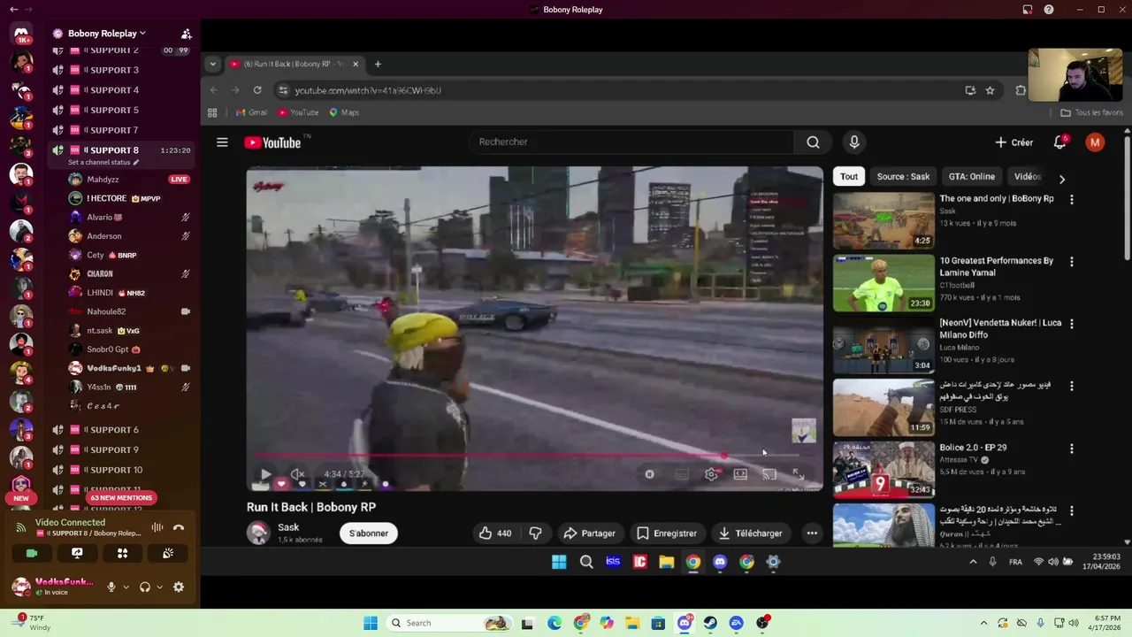The width and height of the screenshot is (1132, 637).
Task: Join the SUPPORT 5 voice channel
Action: (x=120, y=110)
